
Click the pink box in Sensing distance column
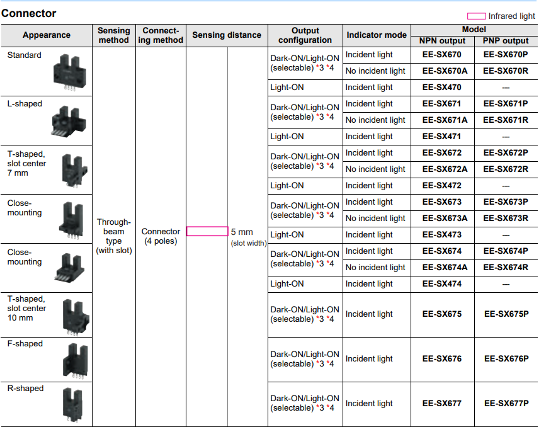[207, 232]
